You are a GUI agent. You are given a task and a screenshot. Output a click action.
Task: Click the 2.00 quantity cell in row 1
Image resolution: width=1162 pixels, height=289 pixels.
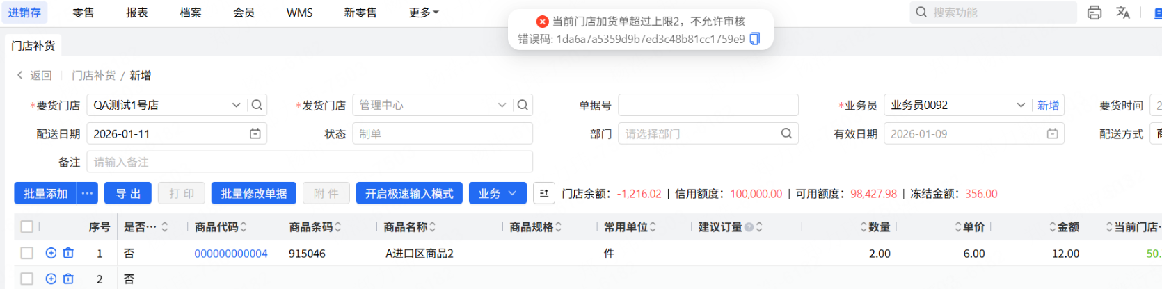(880, 254)
